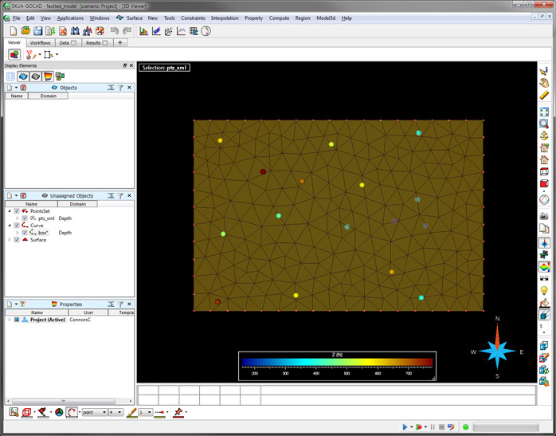This screenshot has width=556, height=436.
Task: Toggle the Surface checkbox
Action: 17,240
